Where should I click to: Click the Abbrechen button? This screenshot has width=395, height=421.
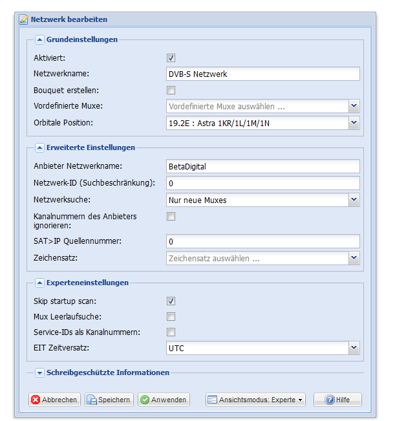click(x=54, y=400)
